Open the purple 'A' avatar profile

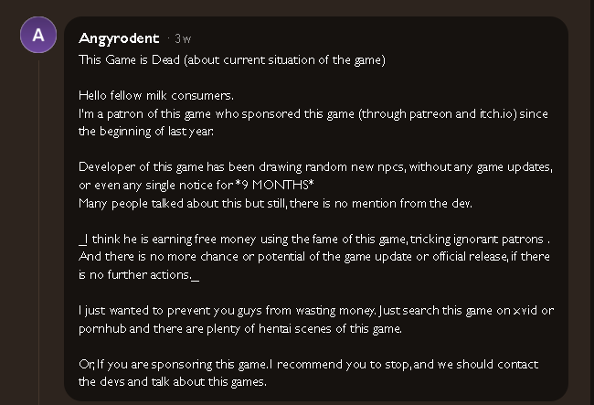coord(38,35)
